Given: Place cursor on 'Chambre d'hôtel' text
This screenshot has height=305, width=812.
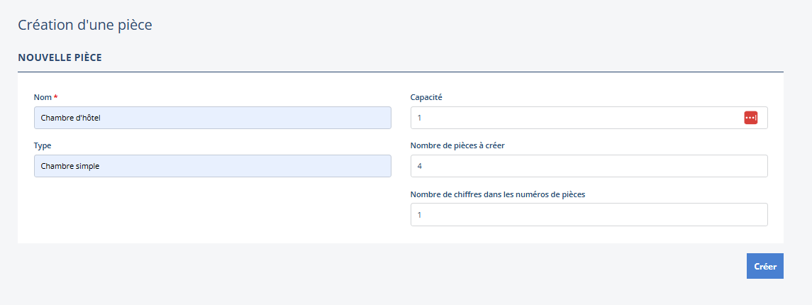Looking at the screenshot, I should [x=71, y=118].
